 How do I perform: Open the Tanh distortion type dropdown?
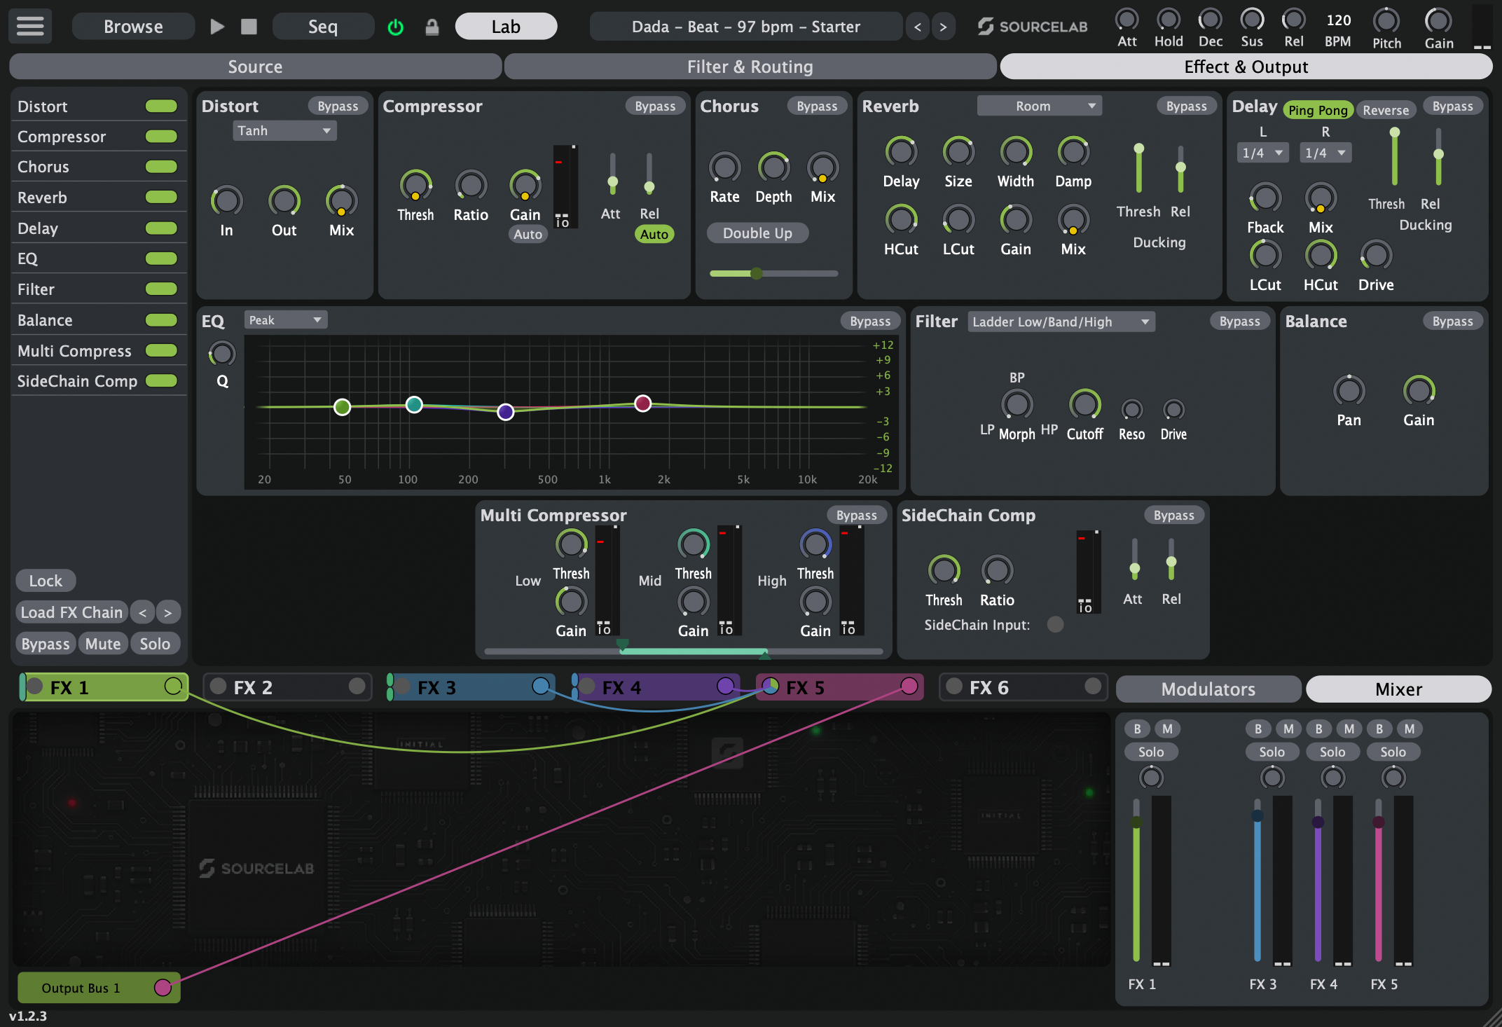[x=284, y=130]
